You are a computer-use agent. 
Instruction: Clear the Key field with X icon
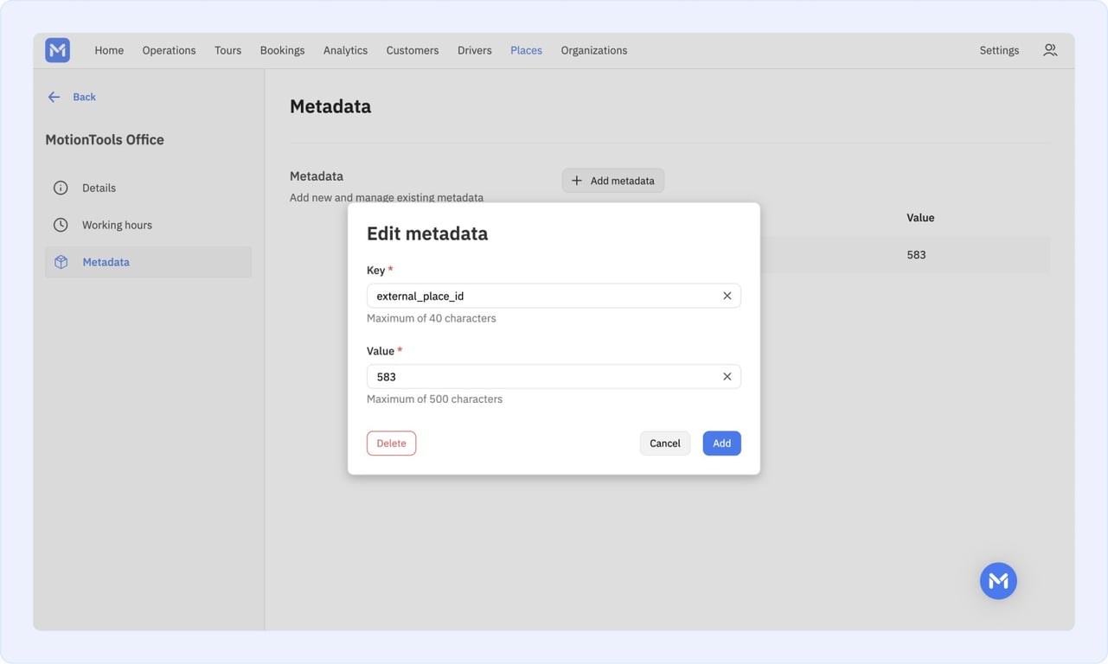(727, 296)
